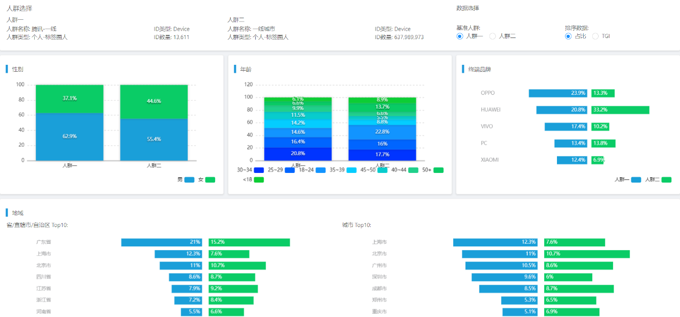
Task: Click the 广东省 province label
Action: (43, 242)
